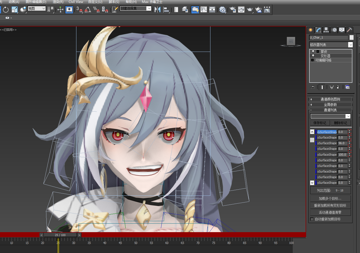
Task: Open the 创建选择集 named selection dropdown
Action: [x=136, y=9]
